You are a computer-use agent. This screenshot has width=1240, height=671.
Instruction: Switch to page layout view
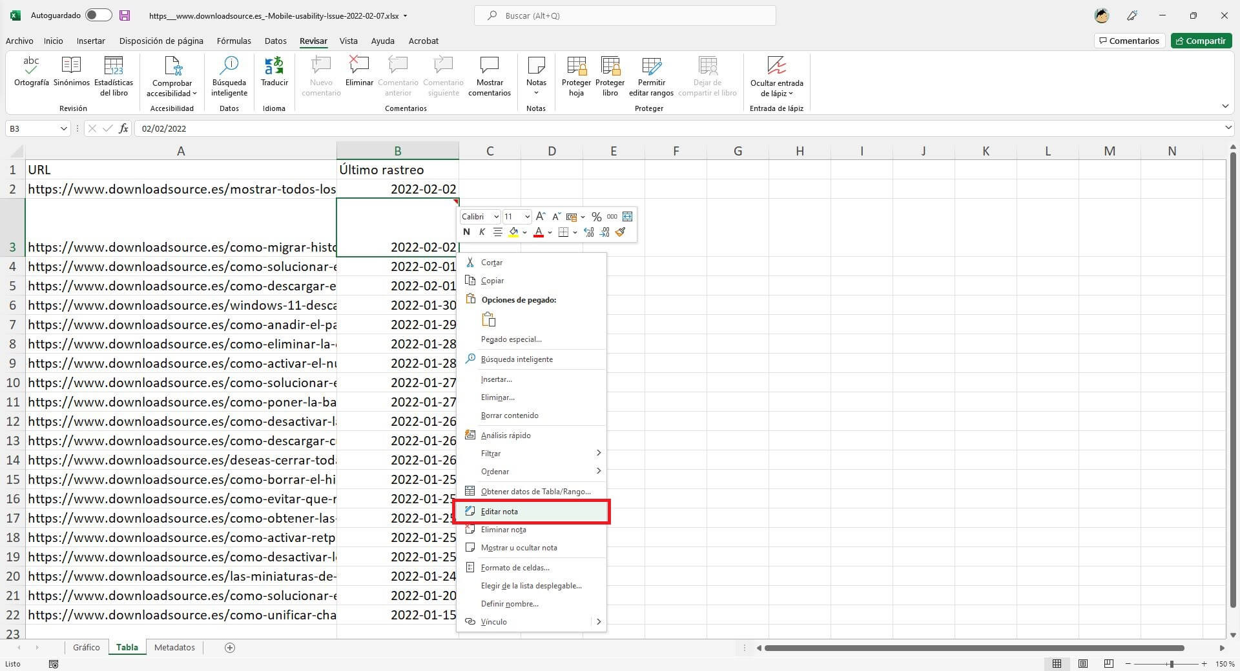pos(1083,663)
